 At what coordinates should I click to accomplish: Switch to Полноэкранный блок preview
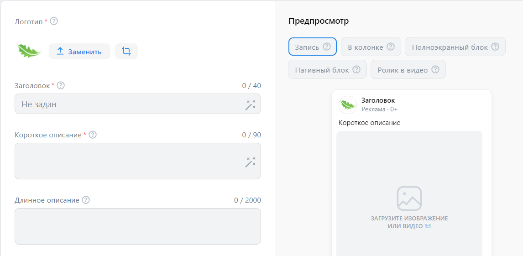point(455,47)
